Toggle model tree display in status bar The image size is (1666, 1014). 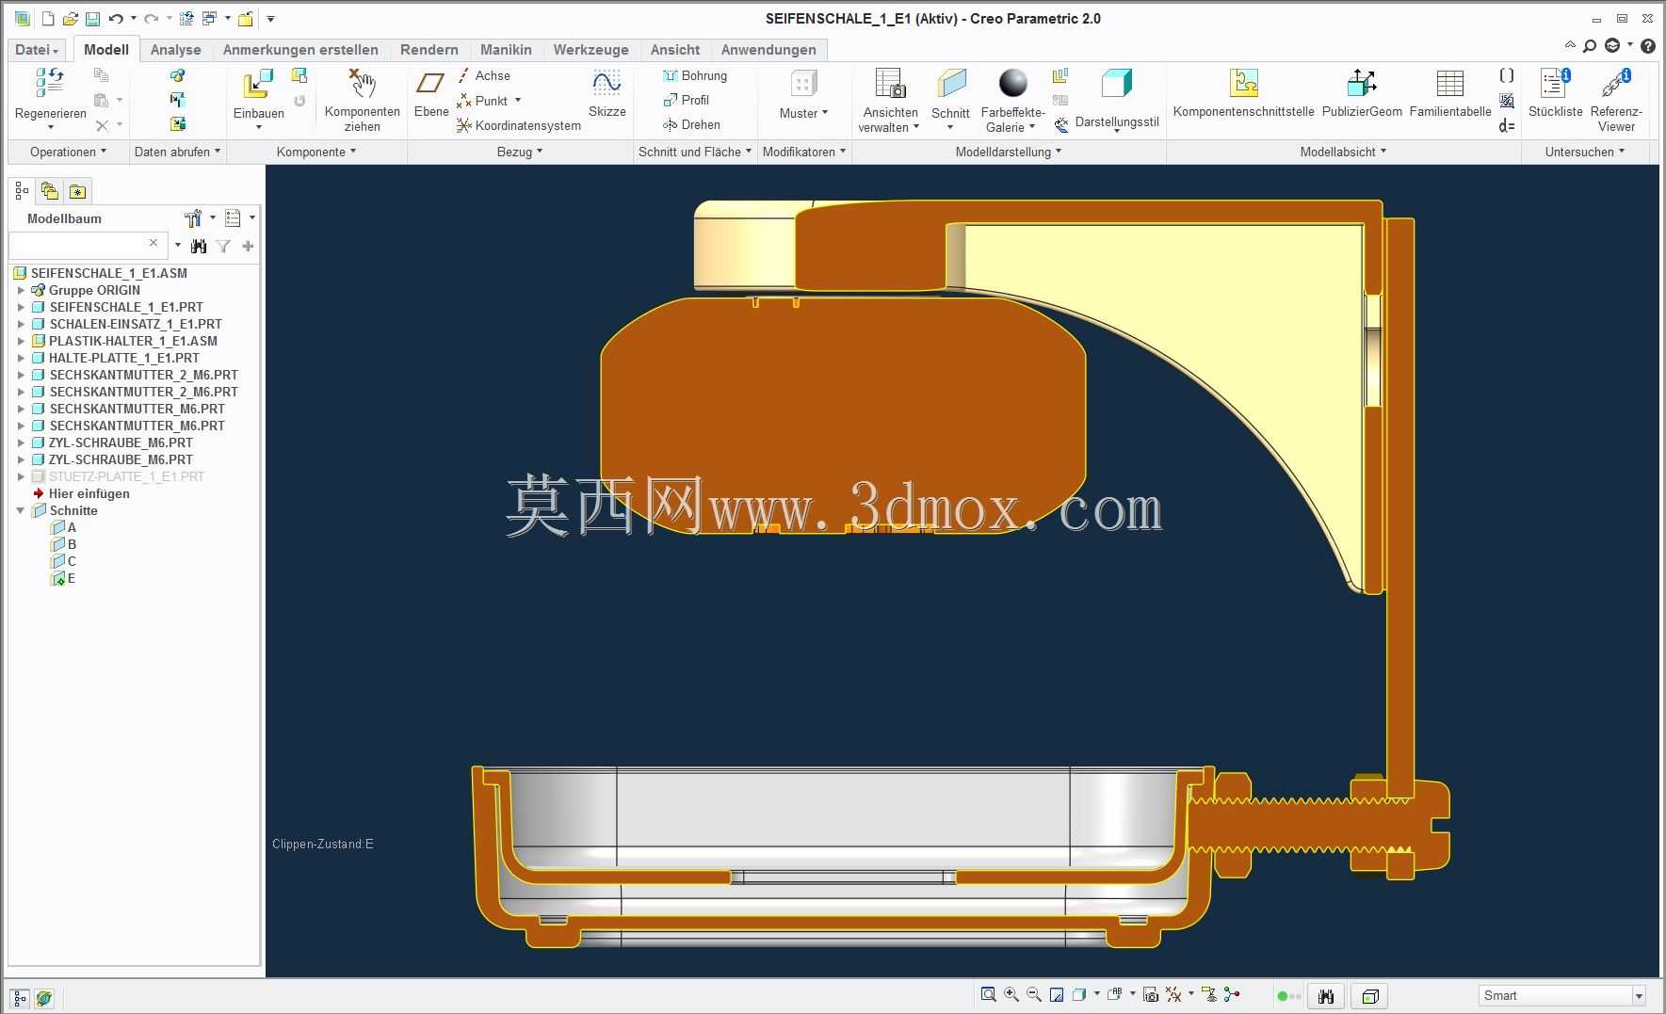click(x=20, y=997)
